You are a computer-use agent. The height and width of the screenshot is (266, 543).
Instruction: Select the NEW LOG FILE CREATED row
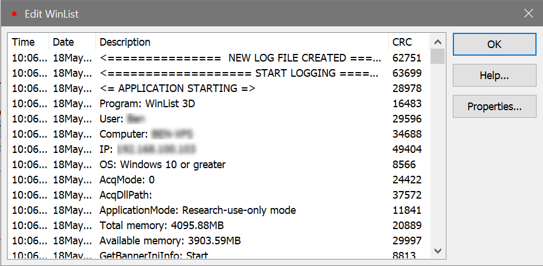219,58
